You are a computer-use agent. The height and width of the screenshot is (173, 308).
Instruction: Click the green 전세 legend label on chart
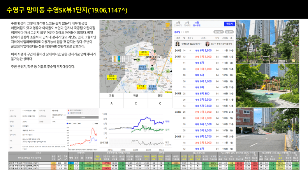click(167, 129)
